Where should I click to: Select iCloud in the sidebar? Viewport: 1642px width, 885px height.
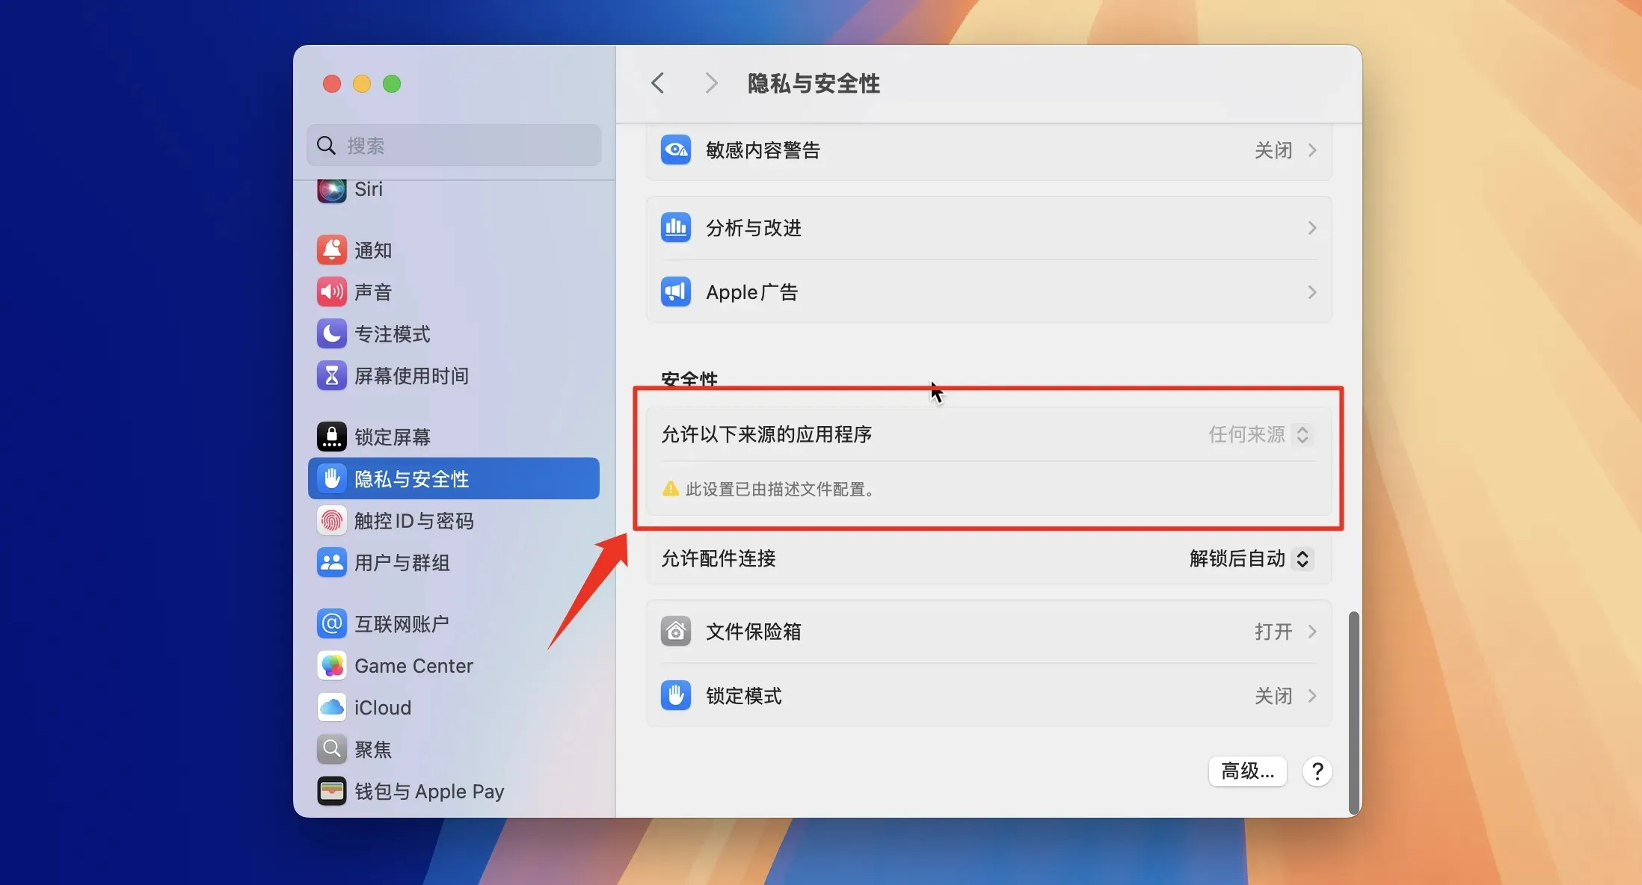coord(382,707)
